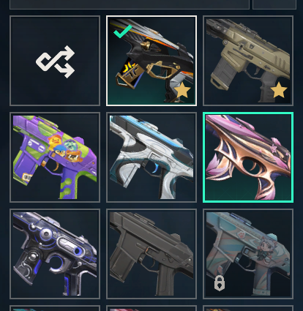This screenshot has width=303, height=311.
Task: Pick the purple and green sticker skin
Action: pos(55,157)
